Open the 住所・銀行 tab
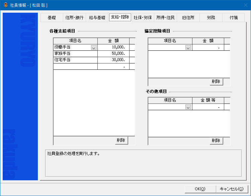Viewport: 251px width, 196px height. coord(74,18)
